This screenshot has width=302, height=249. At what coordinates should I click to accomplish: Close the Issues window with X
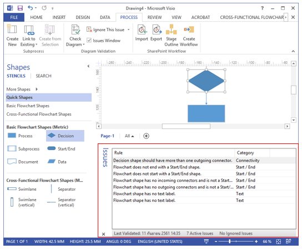click(x=103, y=234)
